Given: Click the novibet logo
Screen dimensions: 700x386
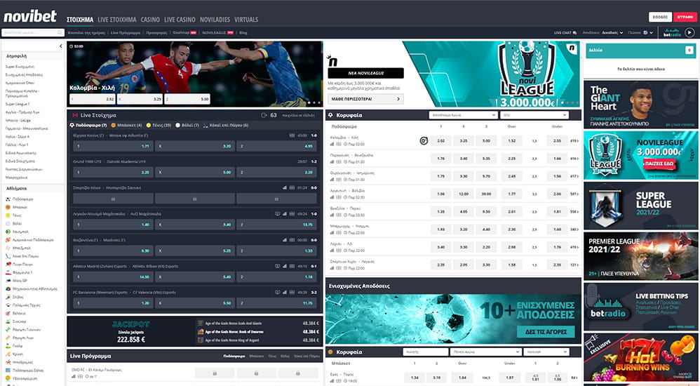Looking at the screenshot, I should [x=30, y=17].
